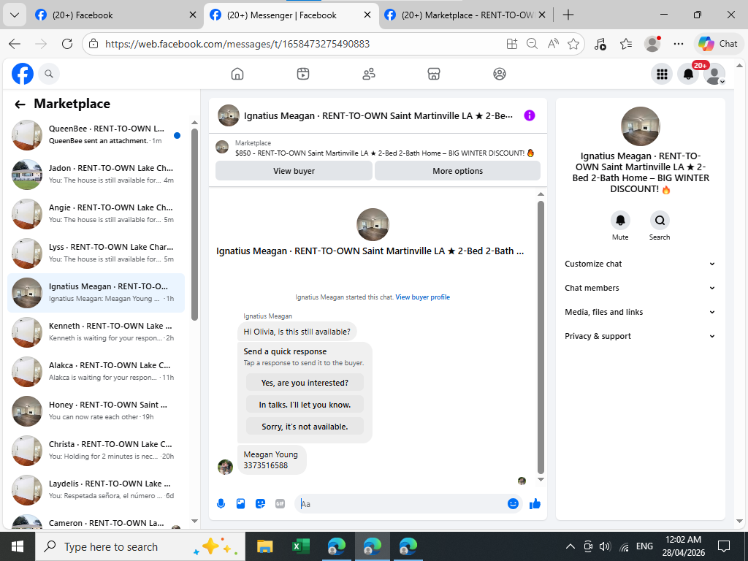748x561 pixels.
Task: Open the Lyss conversation
Action: tap(96, 253)
